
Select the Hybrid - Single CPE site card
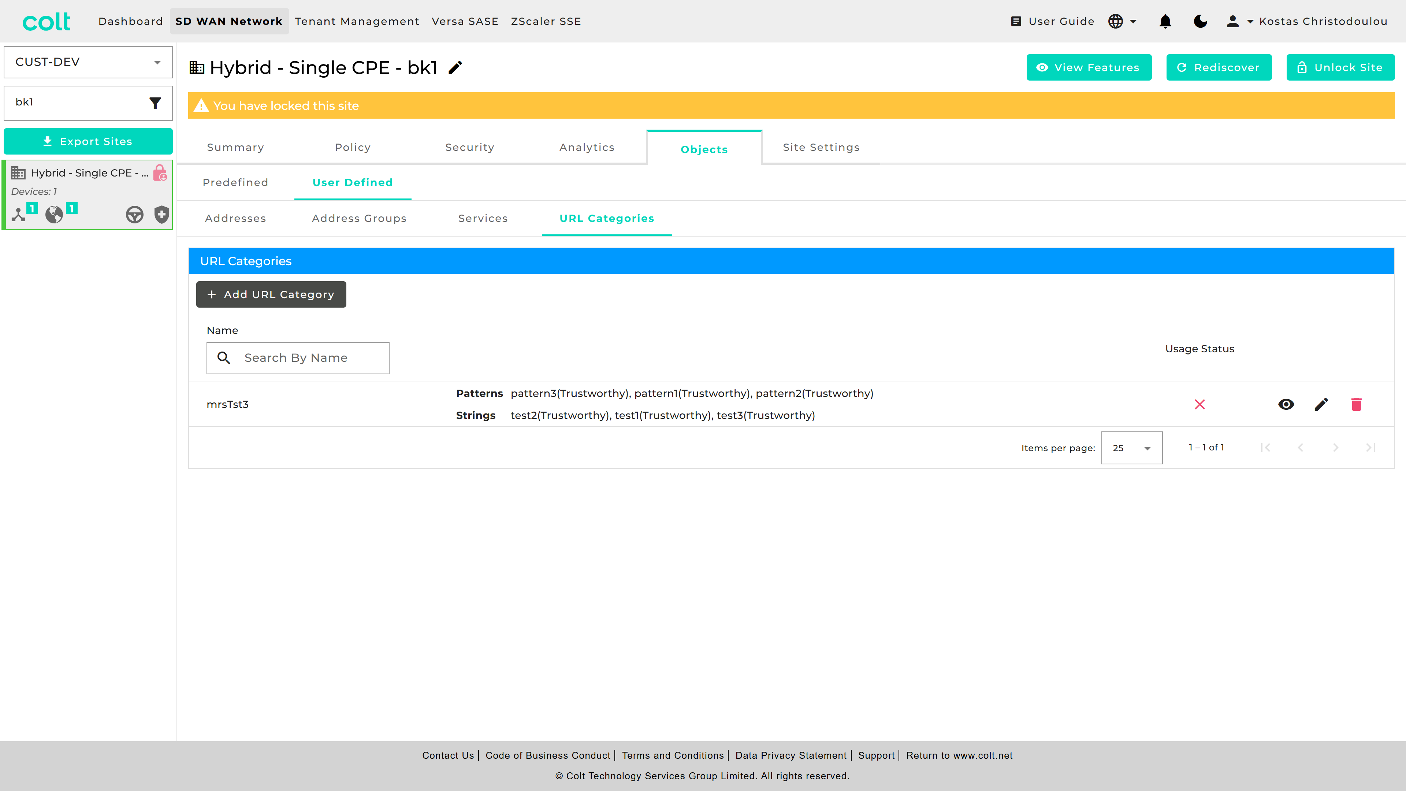pos(88,195)
